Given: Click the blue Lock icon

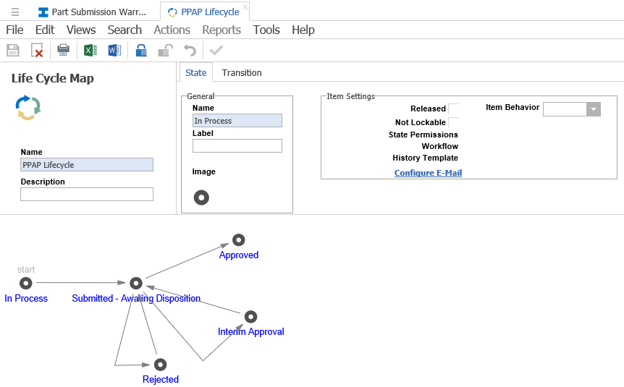Looking at the screenshot, I should (x=142, y=51).
